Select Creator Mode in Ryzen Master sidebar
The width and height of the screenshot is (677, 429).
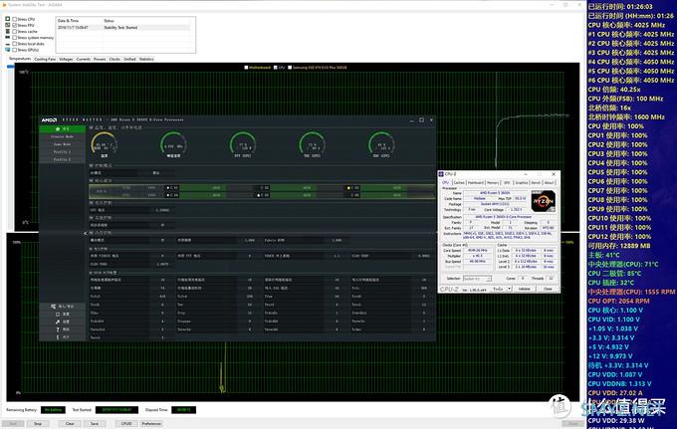(x=62, y=136)
